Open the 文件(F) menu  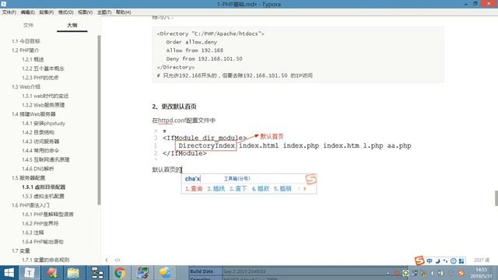click(9, 12)
